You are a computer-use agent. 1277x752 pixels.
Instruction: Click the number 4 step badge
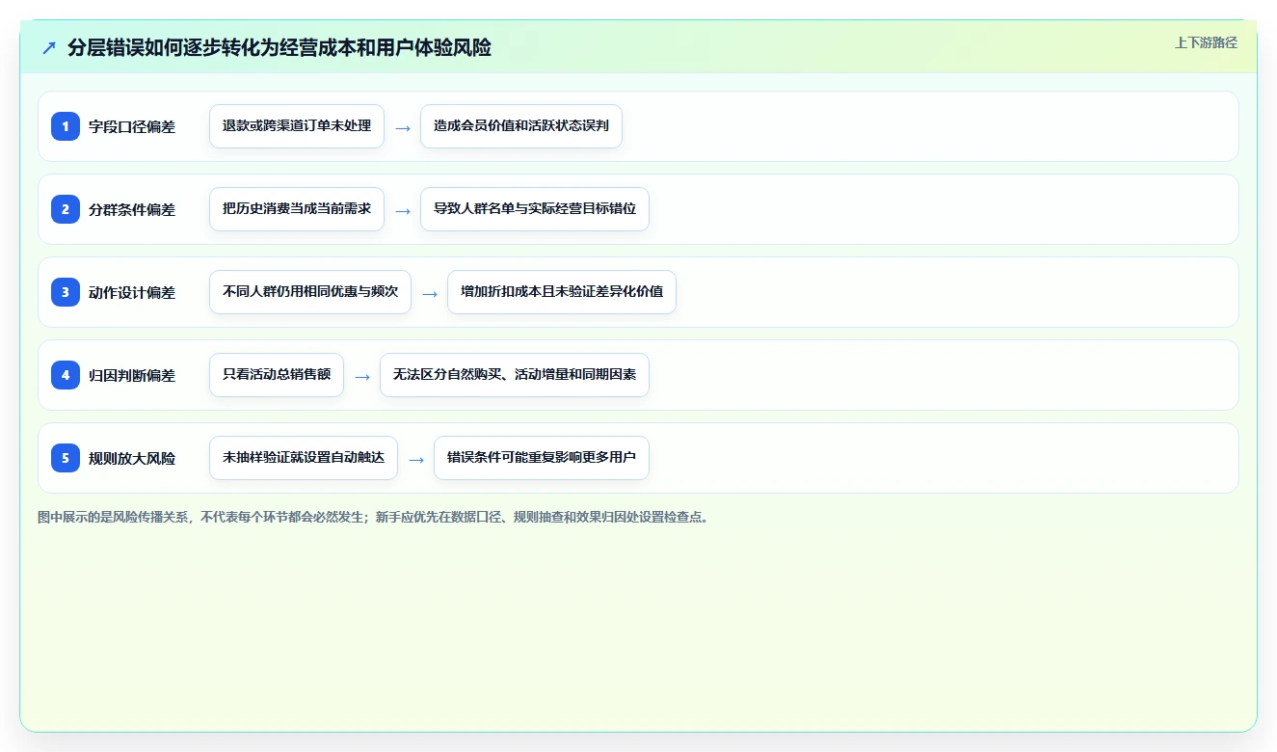(66, 375)
